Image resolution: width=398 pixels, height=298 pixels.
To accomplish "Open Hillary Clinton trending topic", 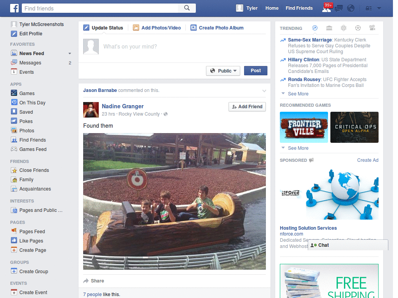I will pyautogui.click(x=303, y=59).
